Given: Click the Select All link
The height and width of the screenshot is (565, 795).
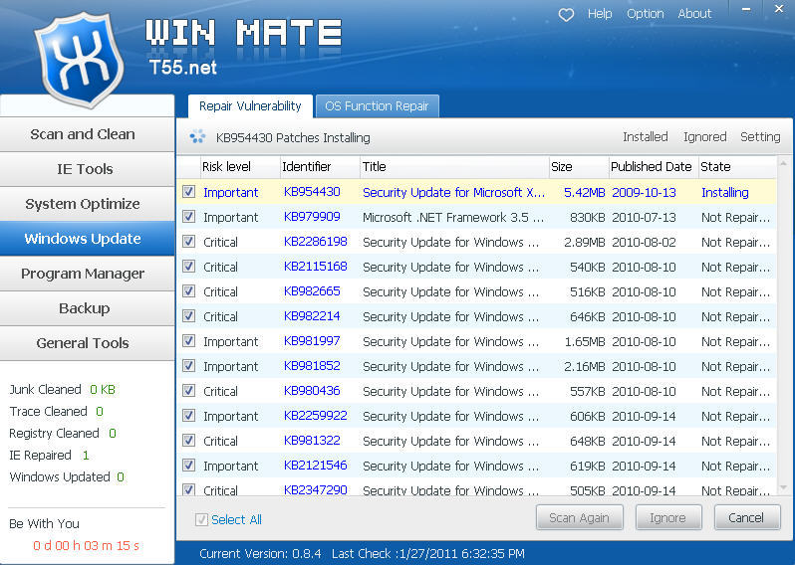Looking at the screenshot, I should (236, 519).
